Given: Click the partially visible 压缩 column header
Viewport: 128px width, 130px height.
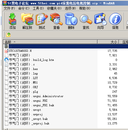Looking at the screenshot, I should pos(123,42).
